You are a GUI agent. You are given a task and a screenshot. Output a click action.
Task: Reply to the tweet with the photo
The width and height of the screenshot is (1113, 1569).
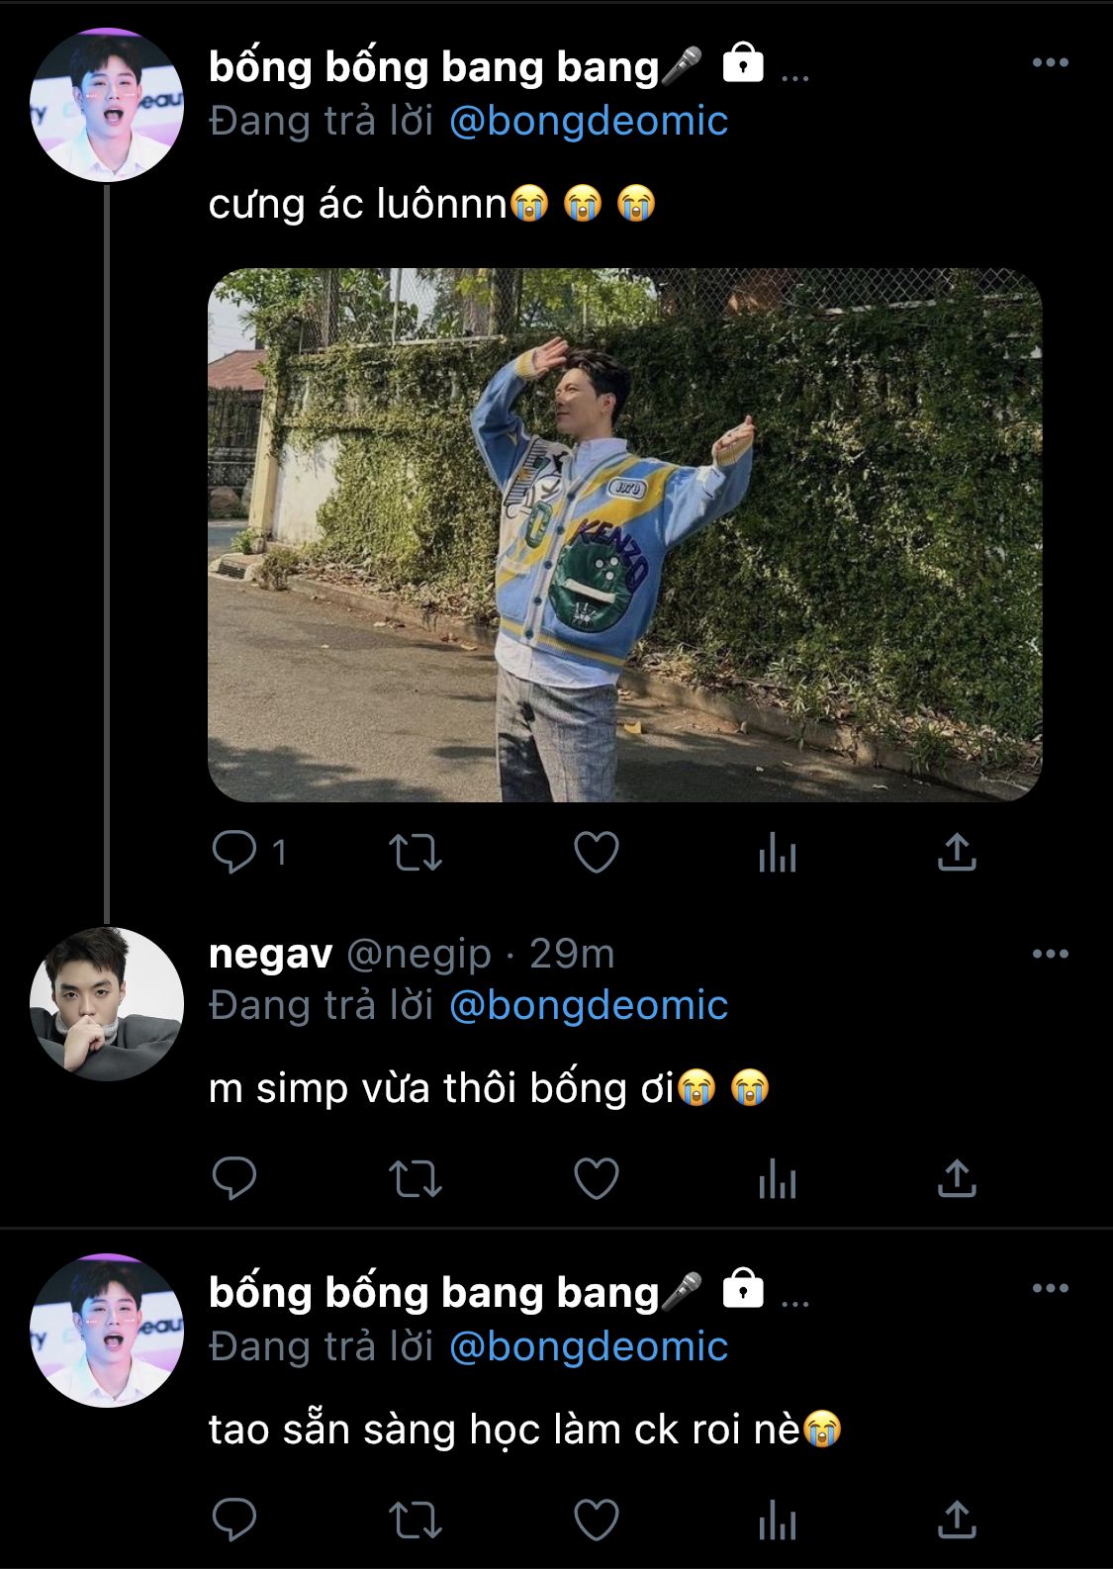pos(234,852)
